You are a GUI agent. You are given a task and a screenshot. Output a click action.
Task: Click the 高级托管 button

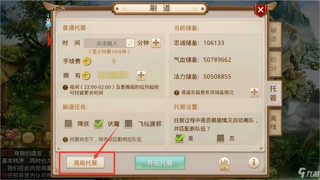pyautogui.click(x=85, y=162)
